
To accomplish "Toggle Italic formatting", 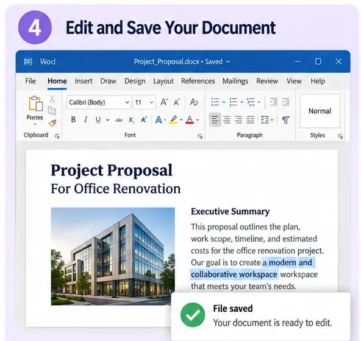I will click(x=85, y=119).
